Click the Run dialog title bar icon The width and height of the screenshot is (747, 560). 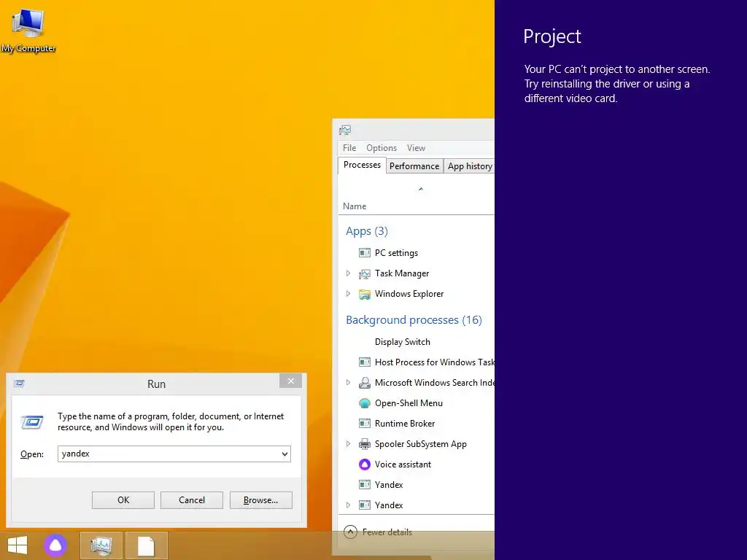coord(20,384)
